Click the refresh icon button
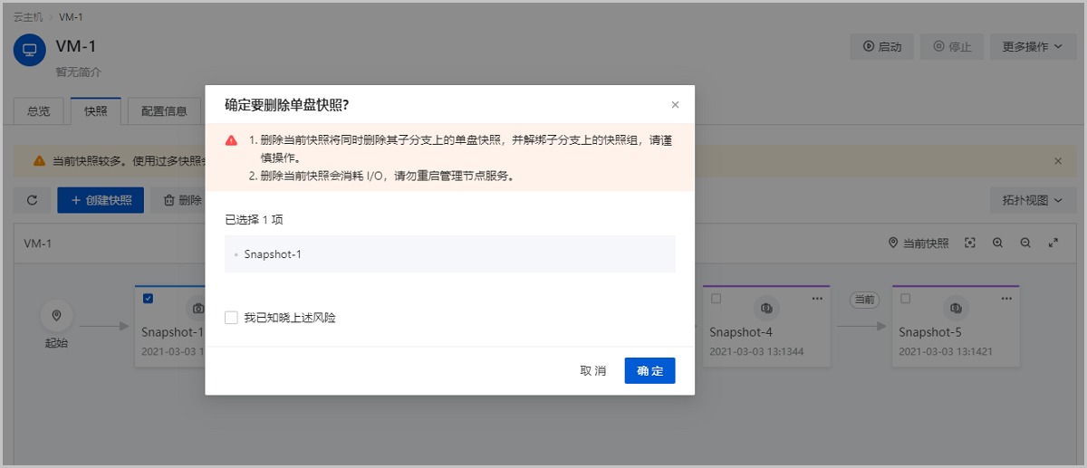The height and width of the screenshot is (468, 1087). click(x=33, y=200)
